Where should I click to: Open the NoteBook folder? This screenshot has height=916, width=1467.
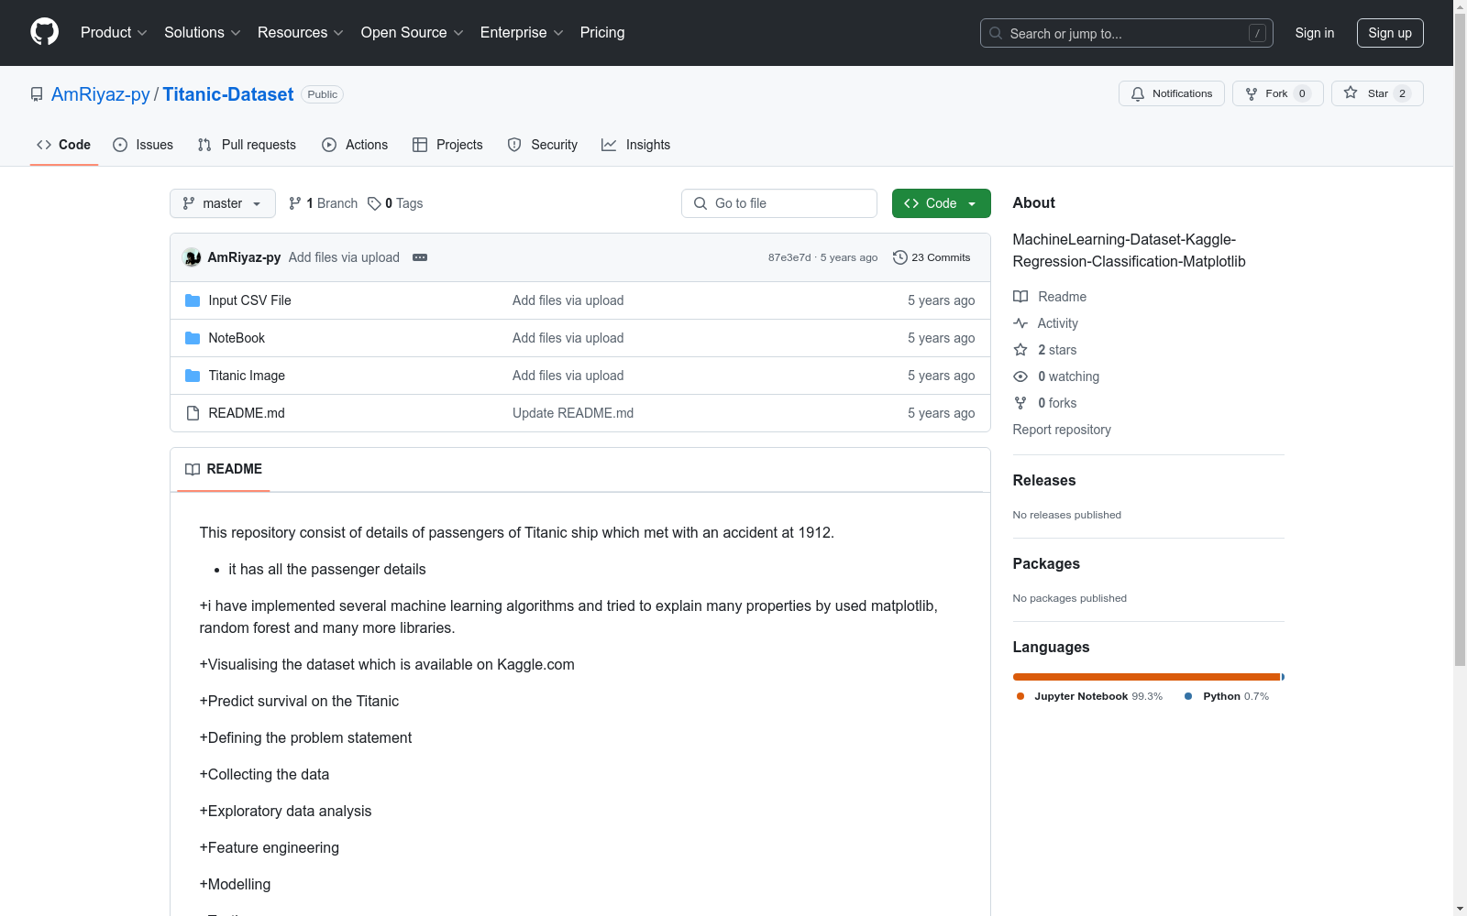click(237, 338)
